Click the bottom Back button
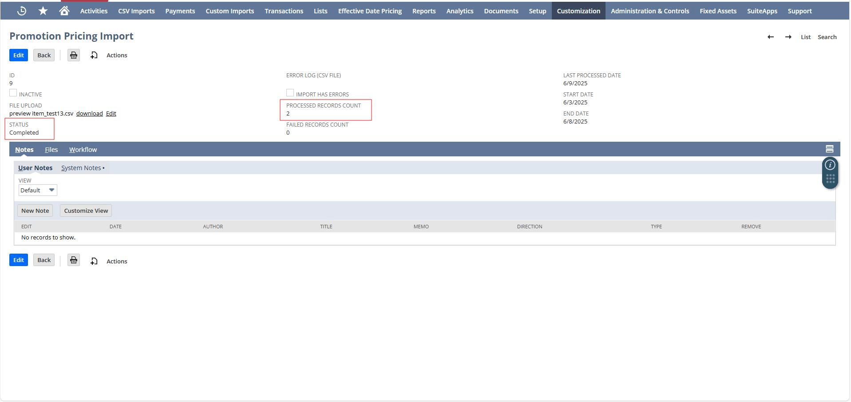 [x=44, y=260]
